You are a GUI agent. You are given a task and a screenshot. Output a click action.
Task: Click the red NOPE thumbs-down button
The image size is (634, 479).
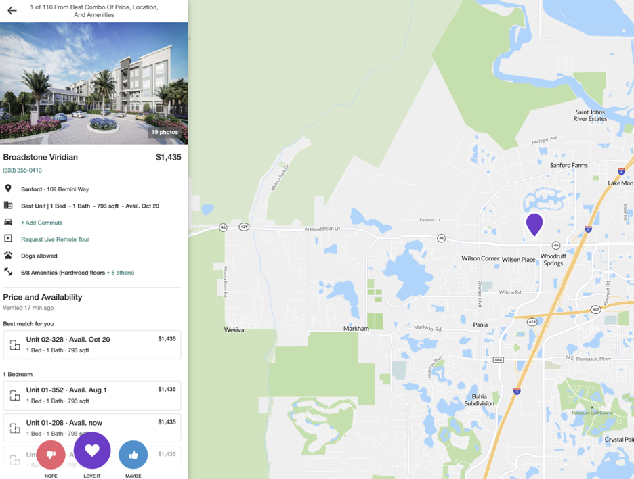(51, 455)
